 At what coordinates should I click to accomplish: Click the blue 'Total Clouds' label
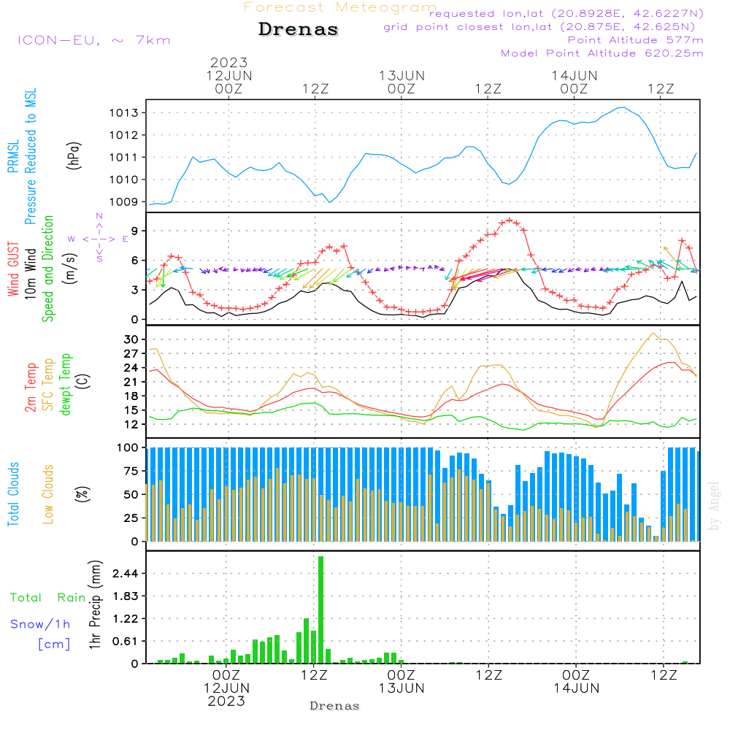click(x=13, y=494)
